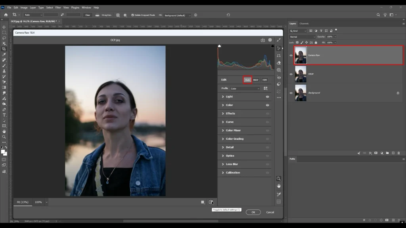The width and height of the screenshot is (406, 228).
Task: Delete layer with trash icon
Action: (x=399, y=153)
